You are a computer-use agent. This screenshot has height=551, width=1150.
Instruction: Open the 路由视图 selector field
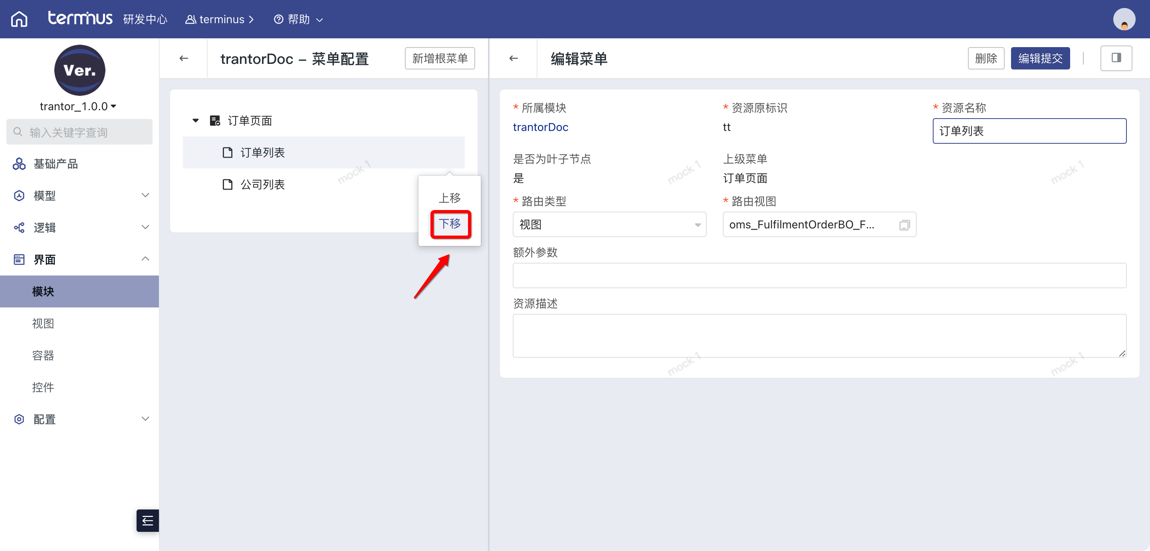point(819,224)
